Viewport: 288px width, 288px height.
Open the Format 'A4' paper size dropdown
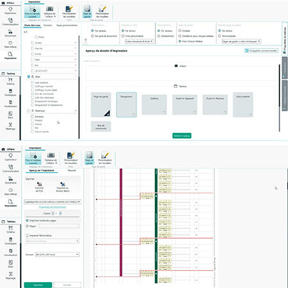pyautogui.click(x=57, y=255)
